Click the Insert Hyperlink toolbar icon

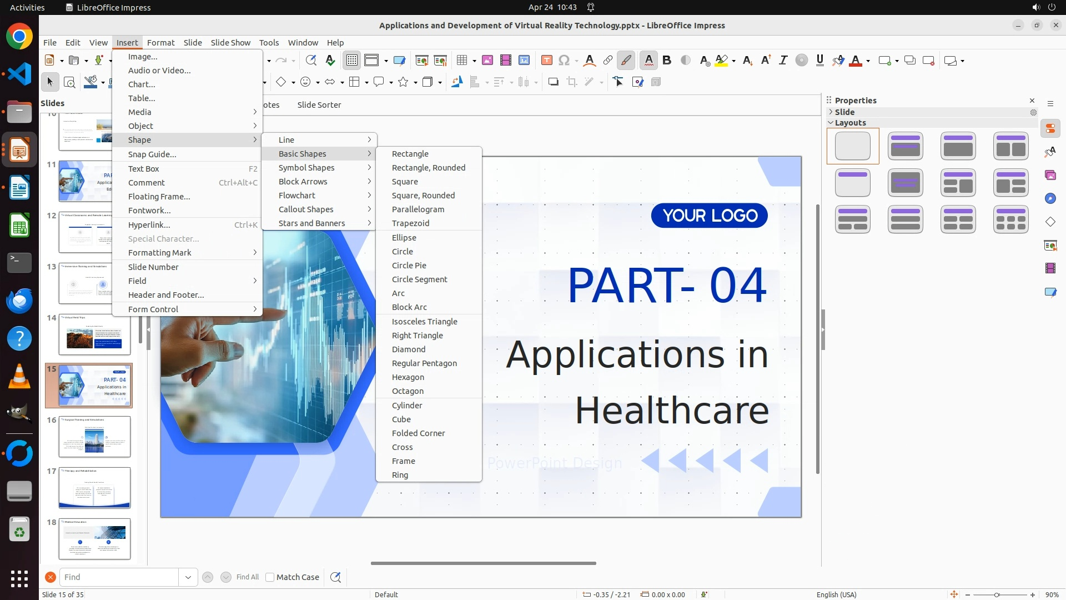tap(607, 61)
